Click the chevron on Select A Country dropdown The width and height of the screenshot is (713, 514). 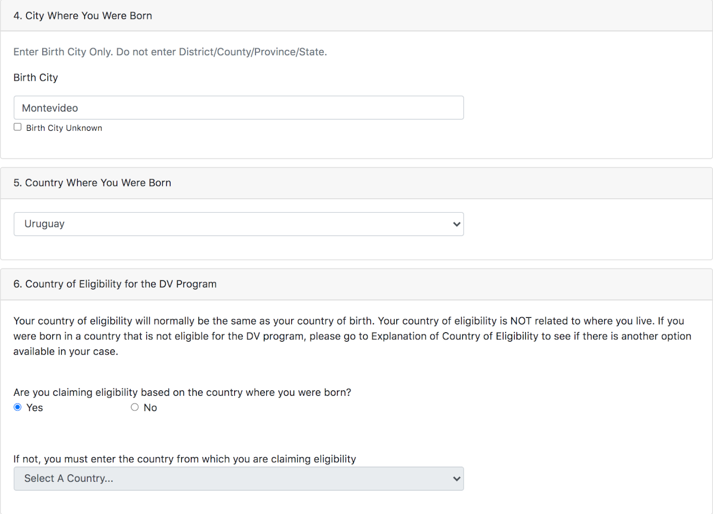[456, 478]
